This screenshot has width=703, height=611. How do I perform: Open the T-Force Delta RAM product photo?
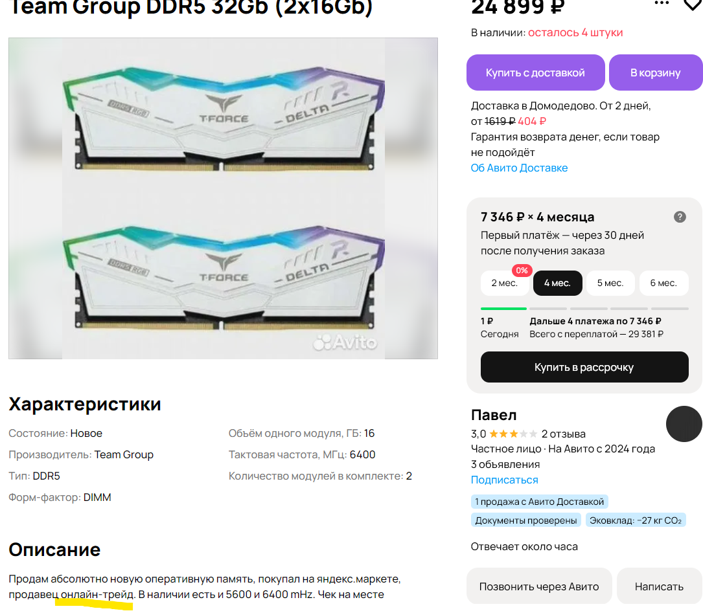point(223,198)
